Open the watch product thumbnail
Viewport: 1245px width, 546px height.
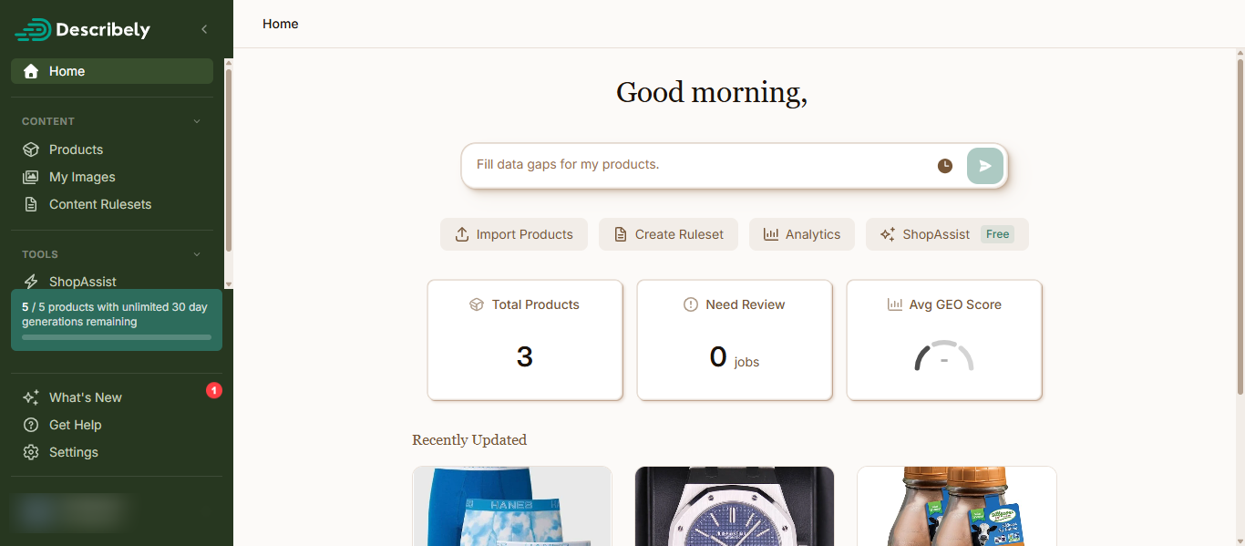pos(735,506)
